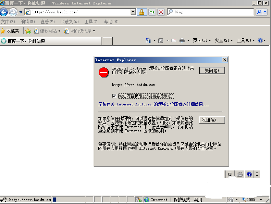
Task: Click the language bar keyboard icon
Action: point(240,174)
